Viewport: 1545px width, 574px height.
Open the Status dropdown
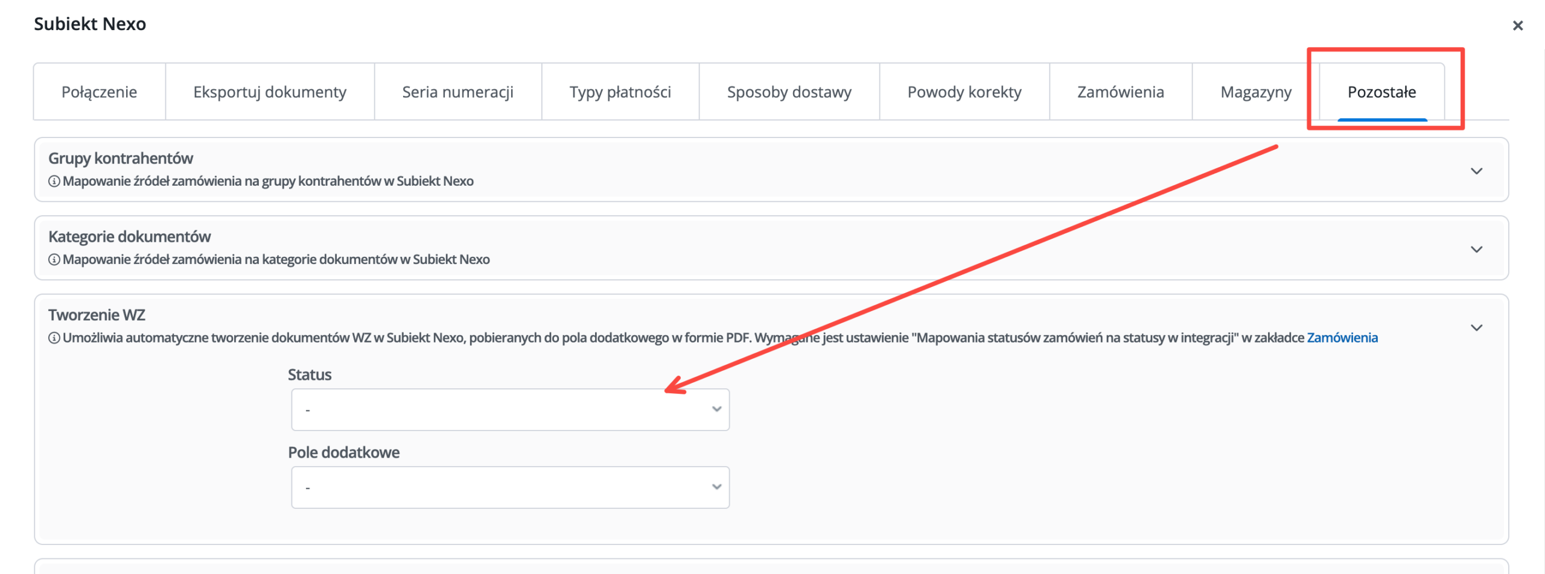coord(510,410)
